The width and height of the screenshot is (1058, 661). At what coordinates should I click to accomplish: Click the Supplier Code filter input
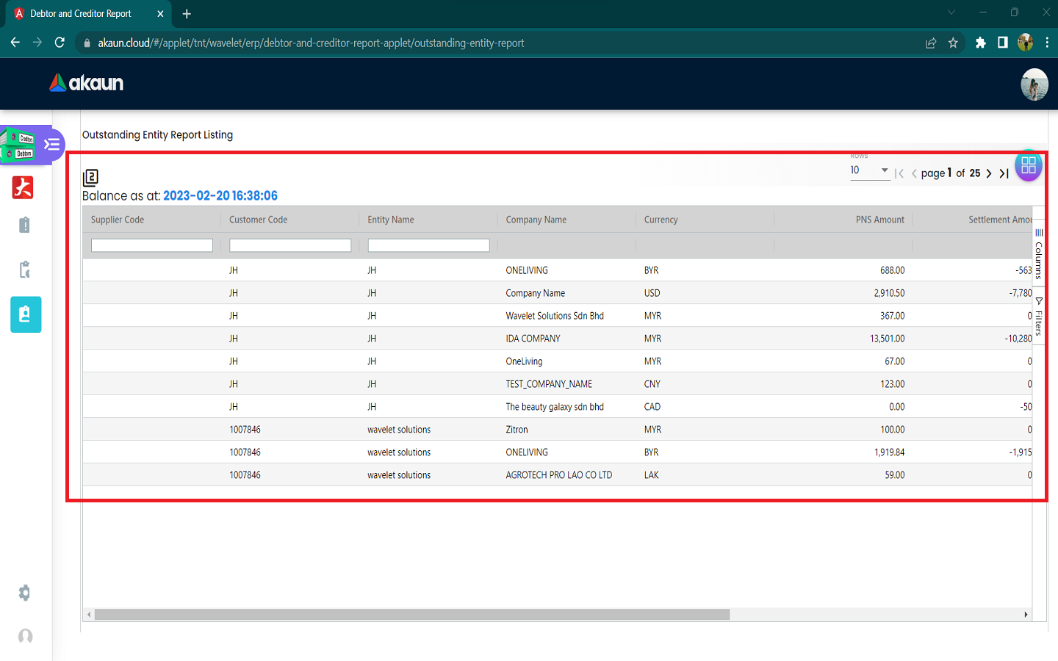151,245
